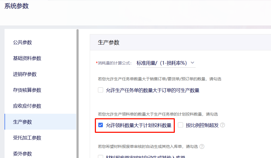The image size is (271, 158).
Task: Select the 生产参数 sidebar item
Action: click(x=40, y=122)
